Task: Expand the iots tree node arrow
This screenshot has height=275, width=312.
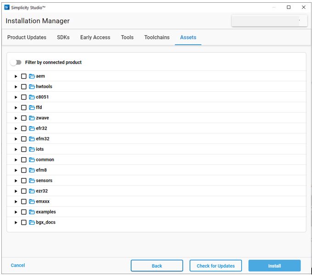Action: click(16, 149)
